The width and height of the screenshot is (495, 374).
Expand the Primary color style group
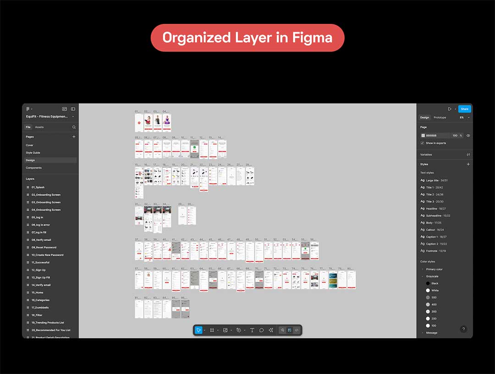click(x=422, y=269)
